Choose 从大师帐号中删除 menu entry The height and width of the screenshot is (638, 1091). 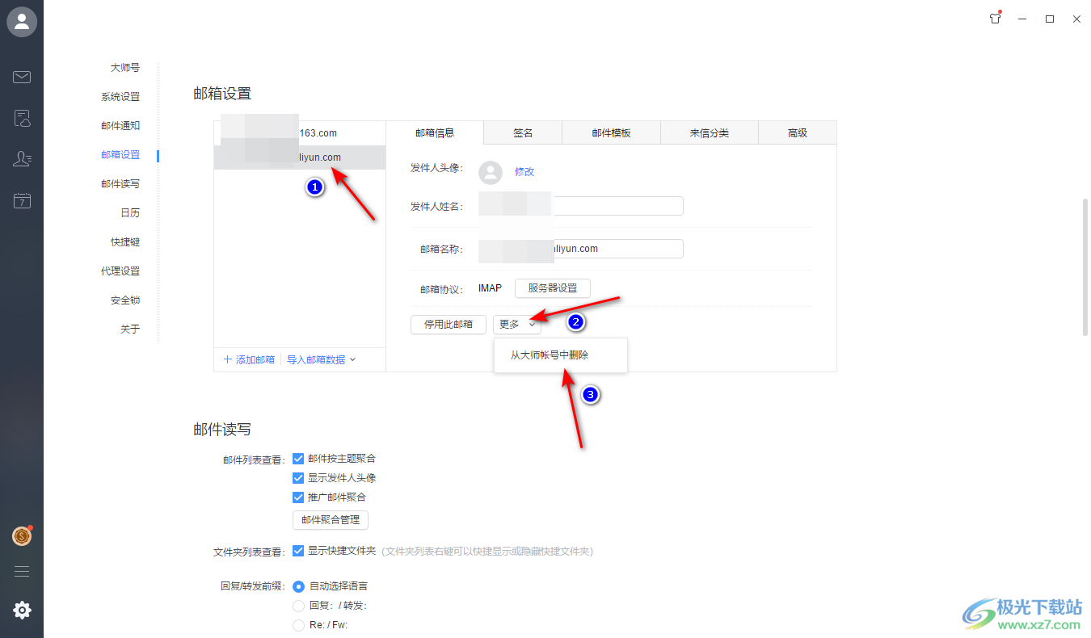[x=560, y=355]
